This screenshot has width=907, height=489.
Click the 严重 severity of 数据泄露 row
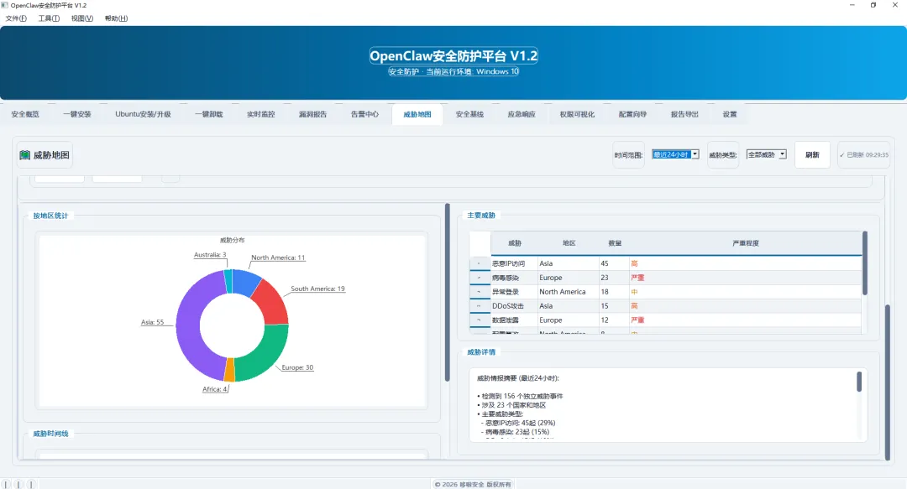coord(746,320)
